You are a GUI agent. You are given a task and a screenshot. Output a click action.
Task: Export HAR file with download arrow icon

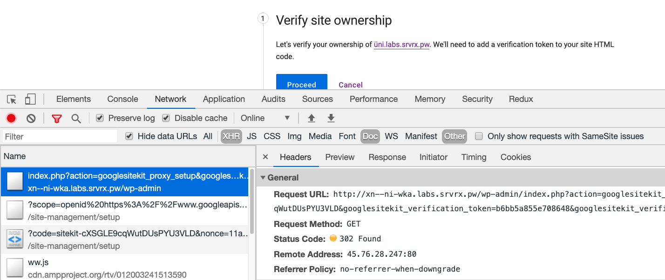coord(331,118)
